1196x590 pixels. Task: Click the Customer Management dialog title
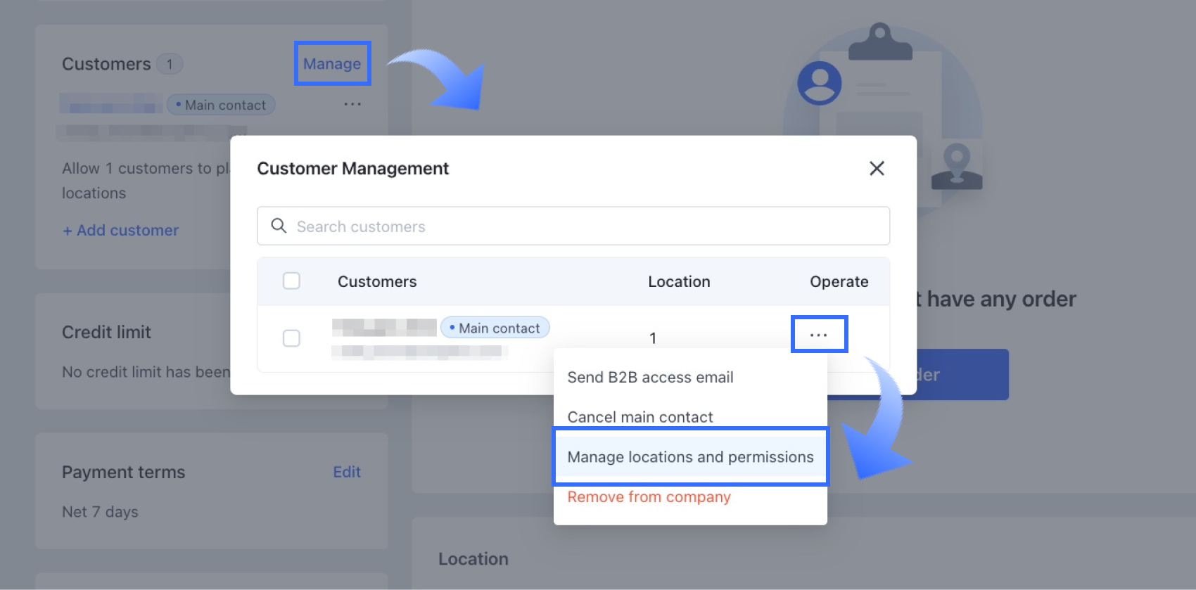[x=352, y=169]
